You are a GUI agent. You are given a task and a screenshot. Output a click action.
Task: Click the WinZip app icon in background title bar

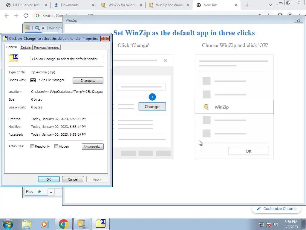click(28, 28)
